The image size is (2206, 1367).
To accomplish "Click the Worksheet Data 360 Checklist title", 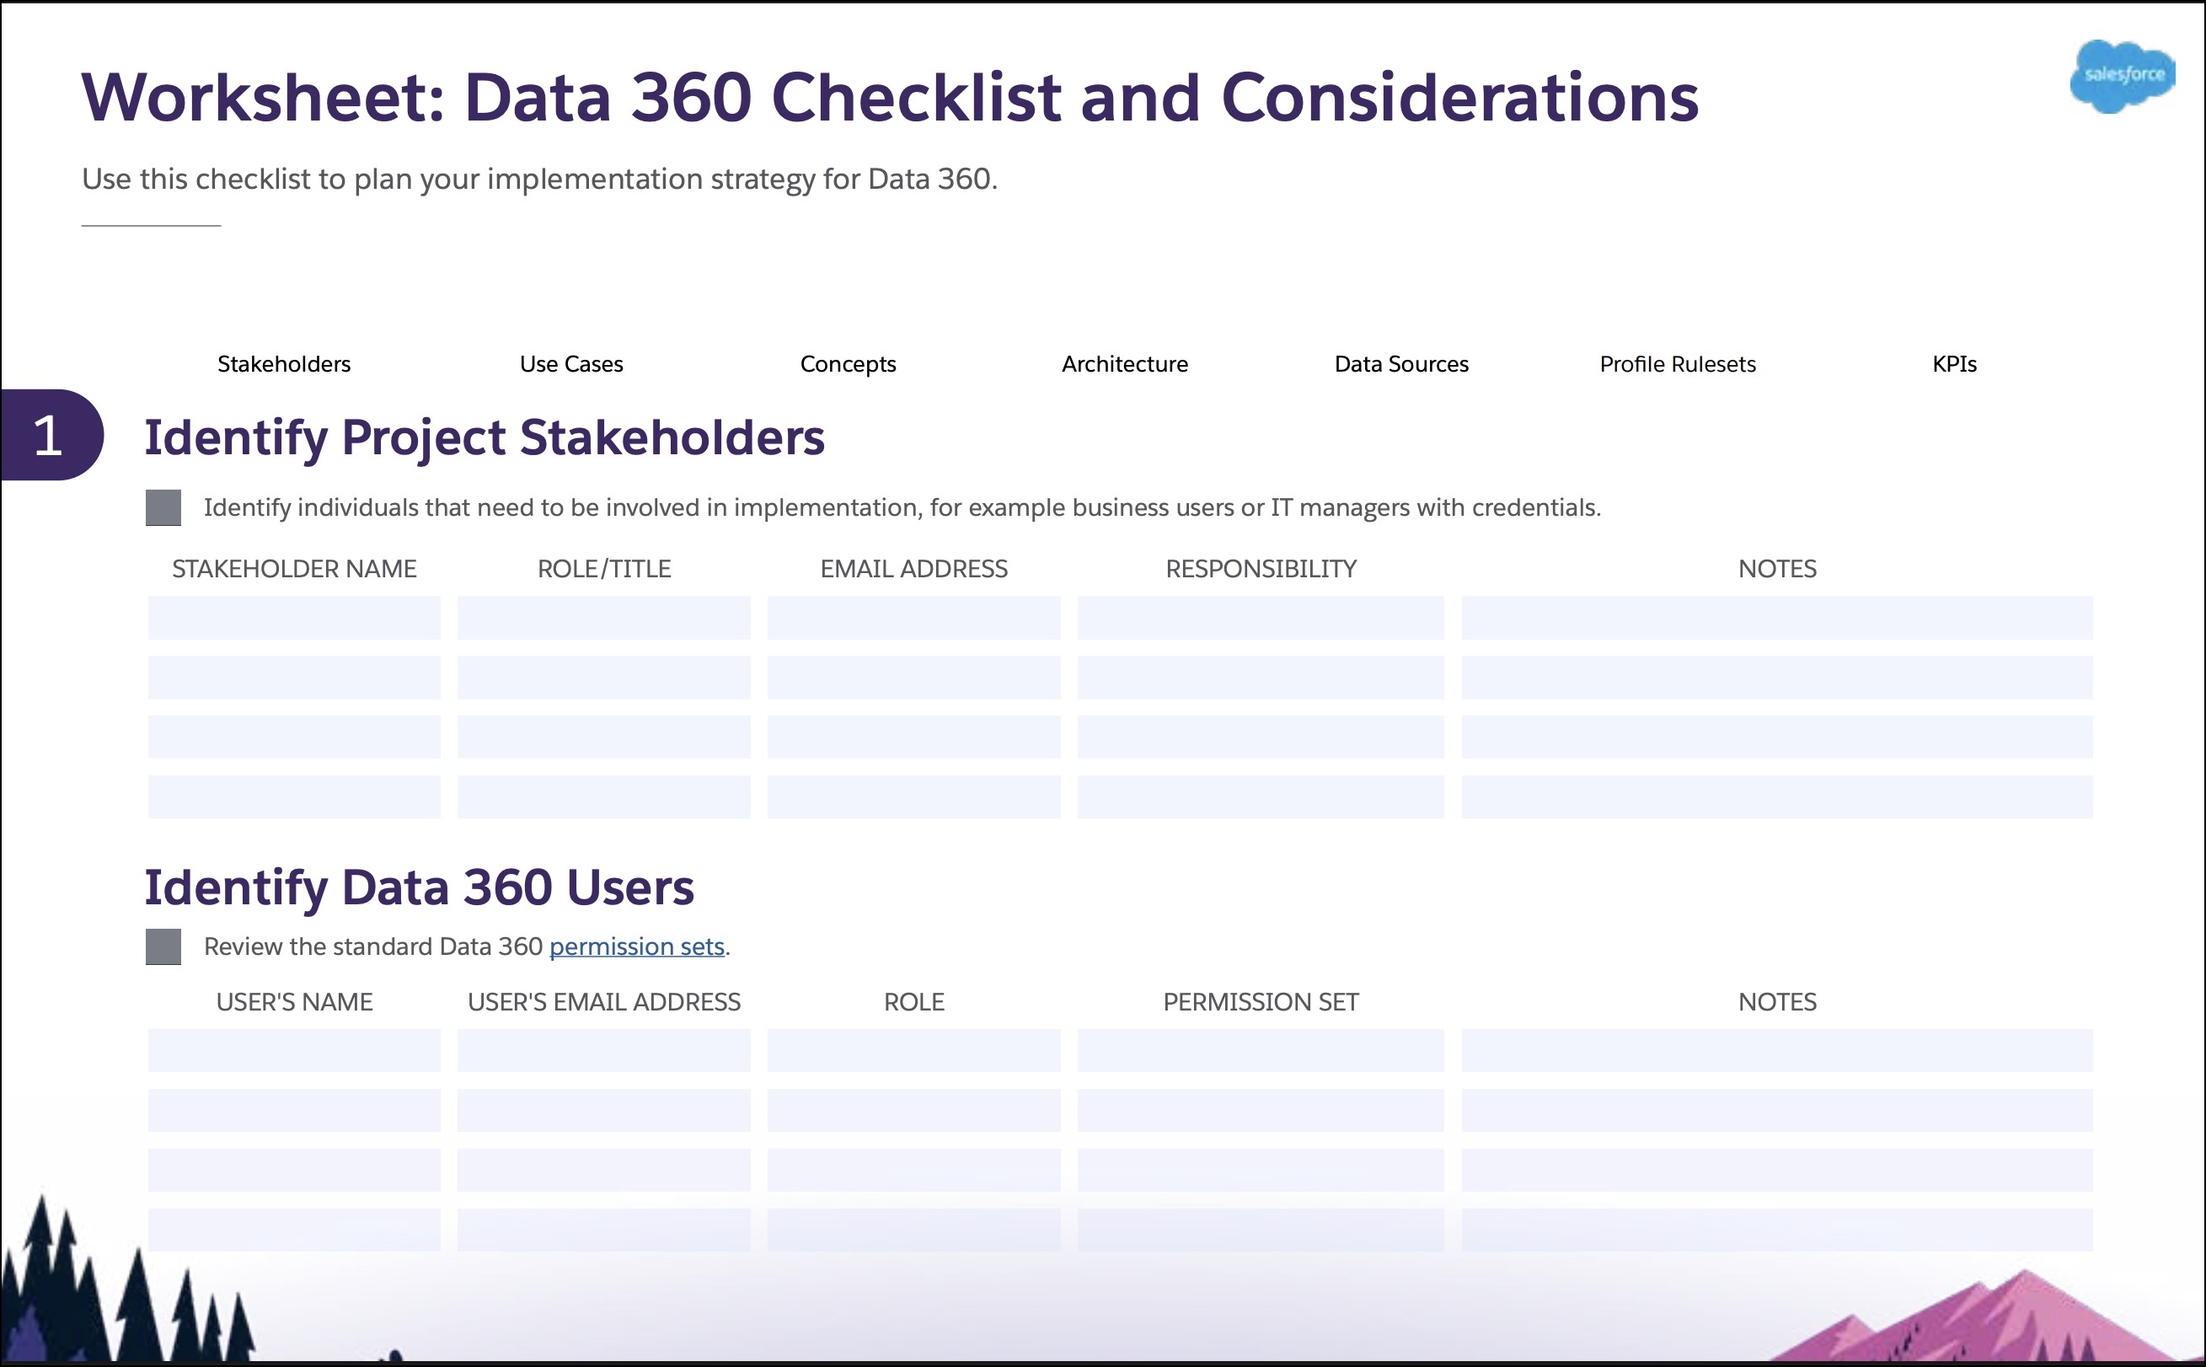I will click(x=890, y=97).
